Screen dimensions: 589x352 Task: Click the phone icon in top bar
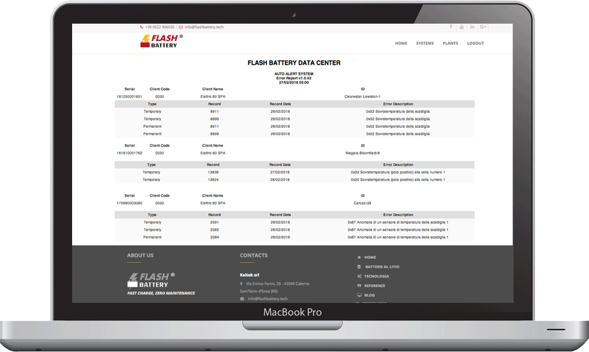coord(142,27)
